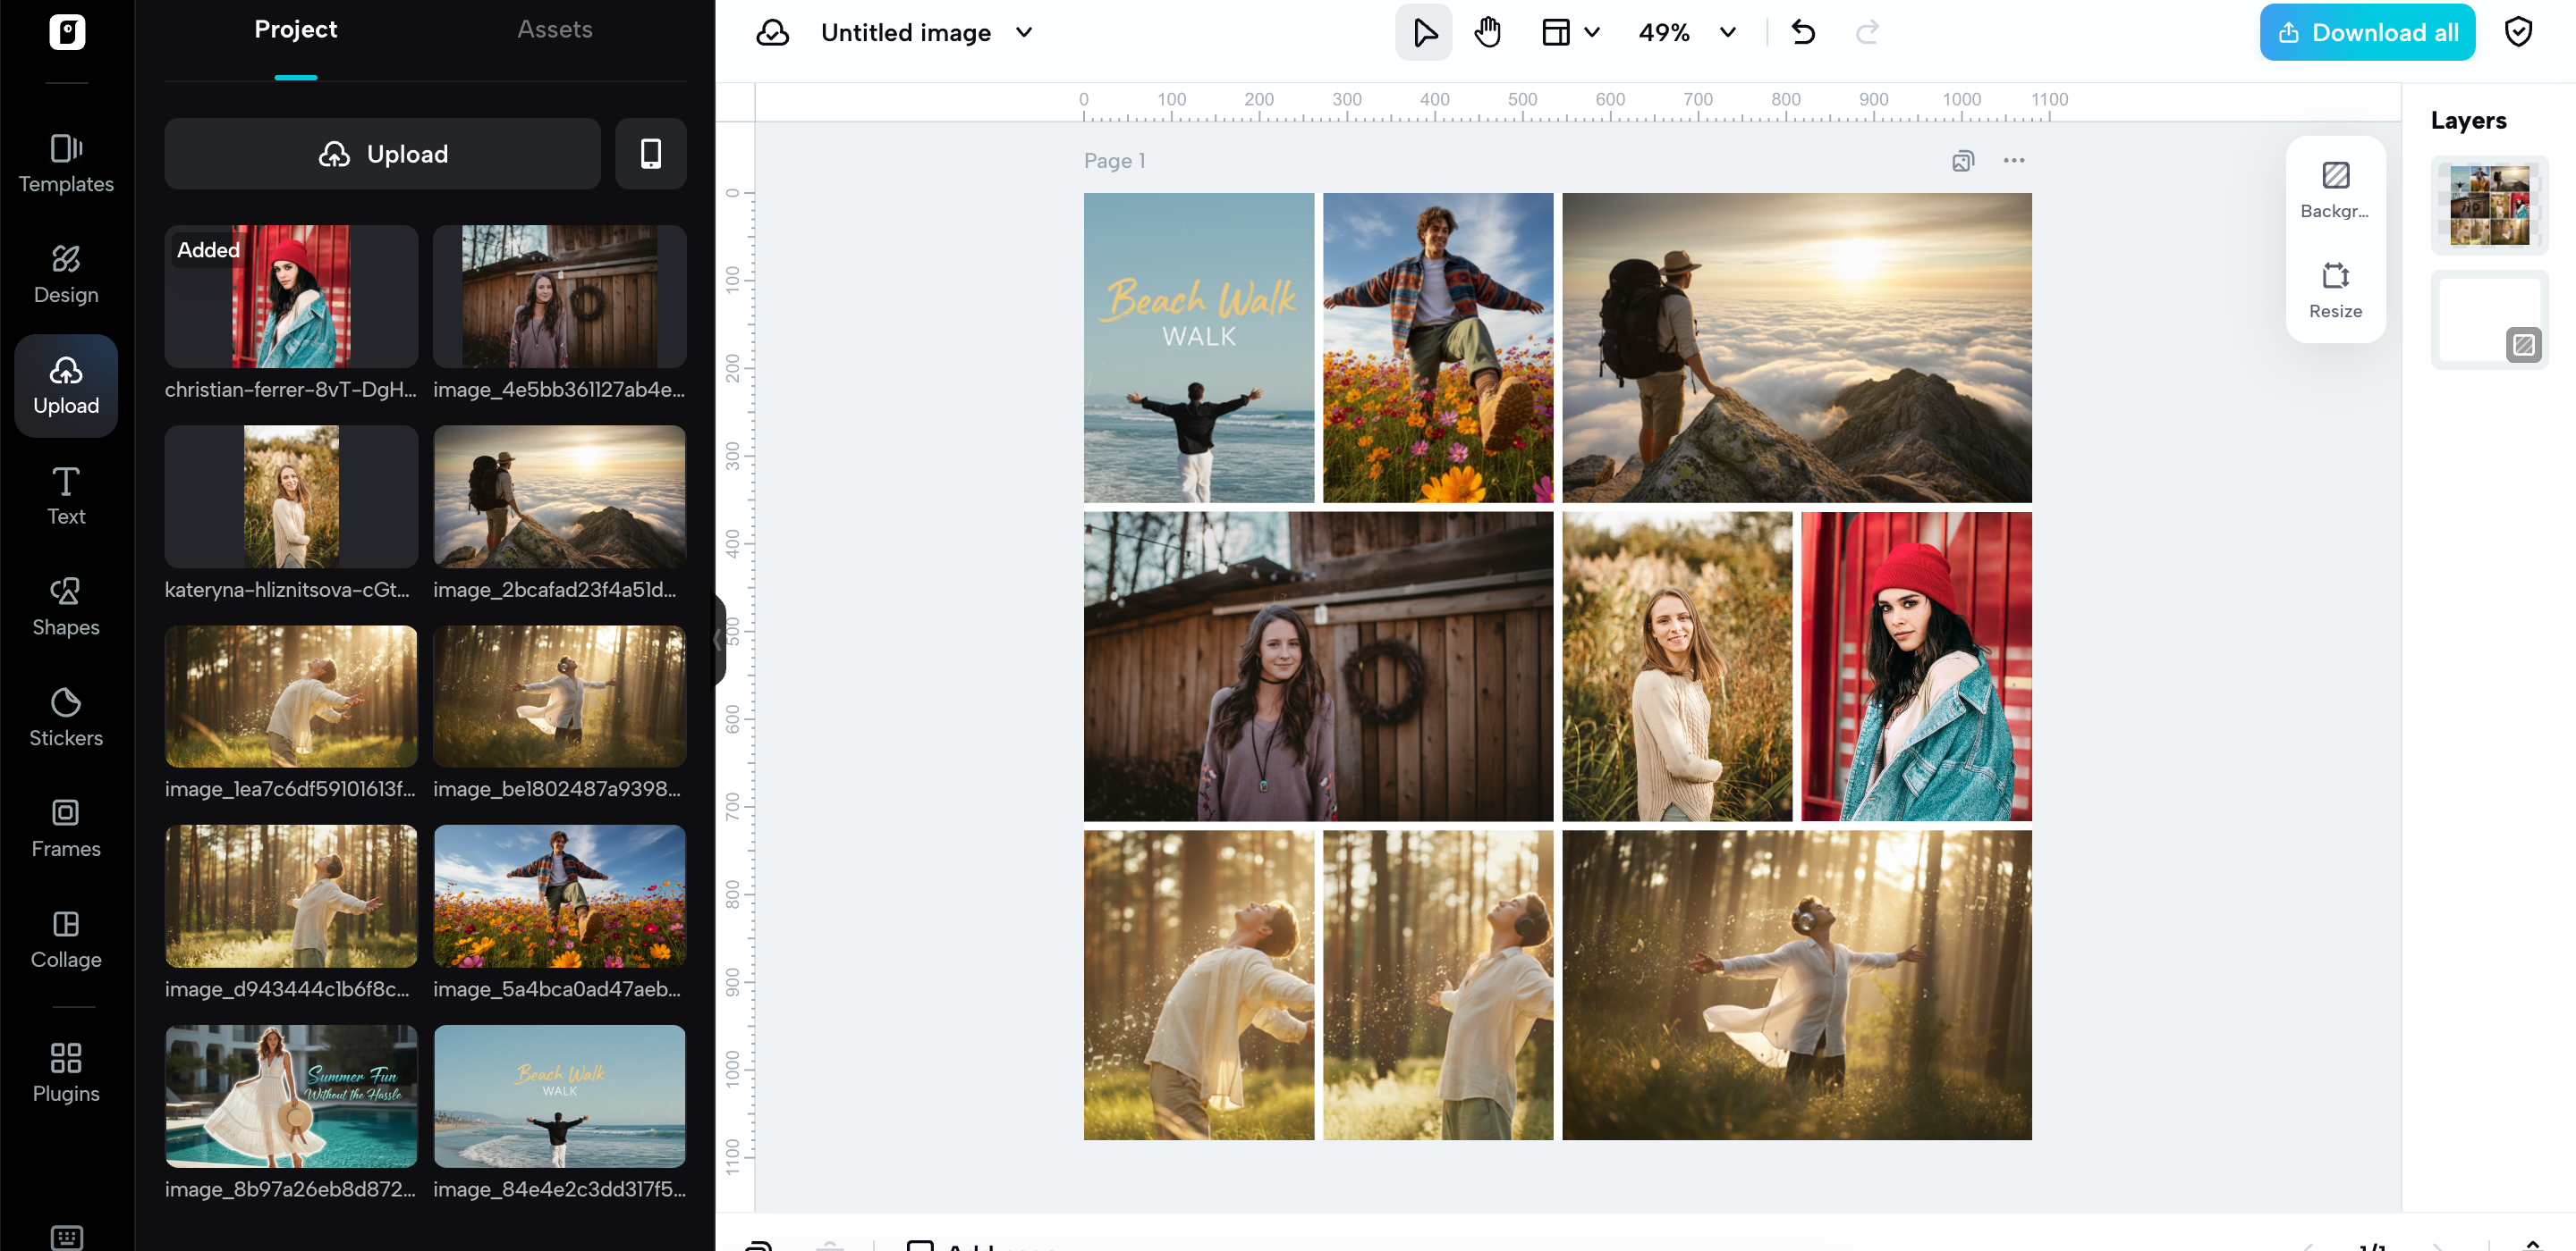Open the Shapes panel

point(66,607)
